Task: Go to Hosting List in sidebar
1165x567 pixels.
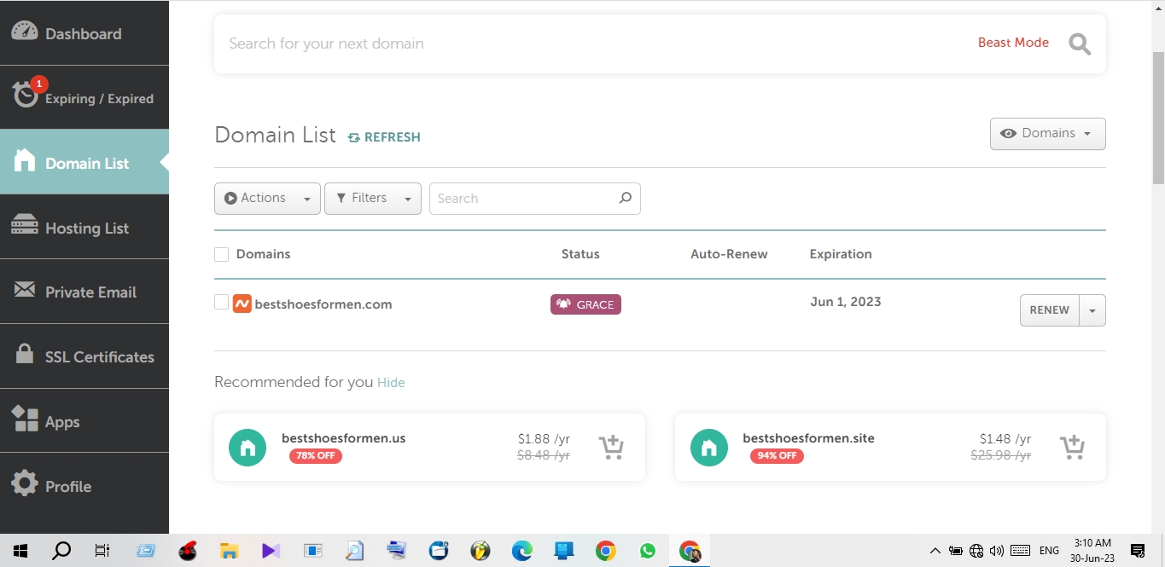Action: click(x=84, y=228)
